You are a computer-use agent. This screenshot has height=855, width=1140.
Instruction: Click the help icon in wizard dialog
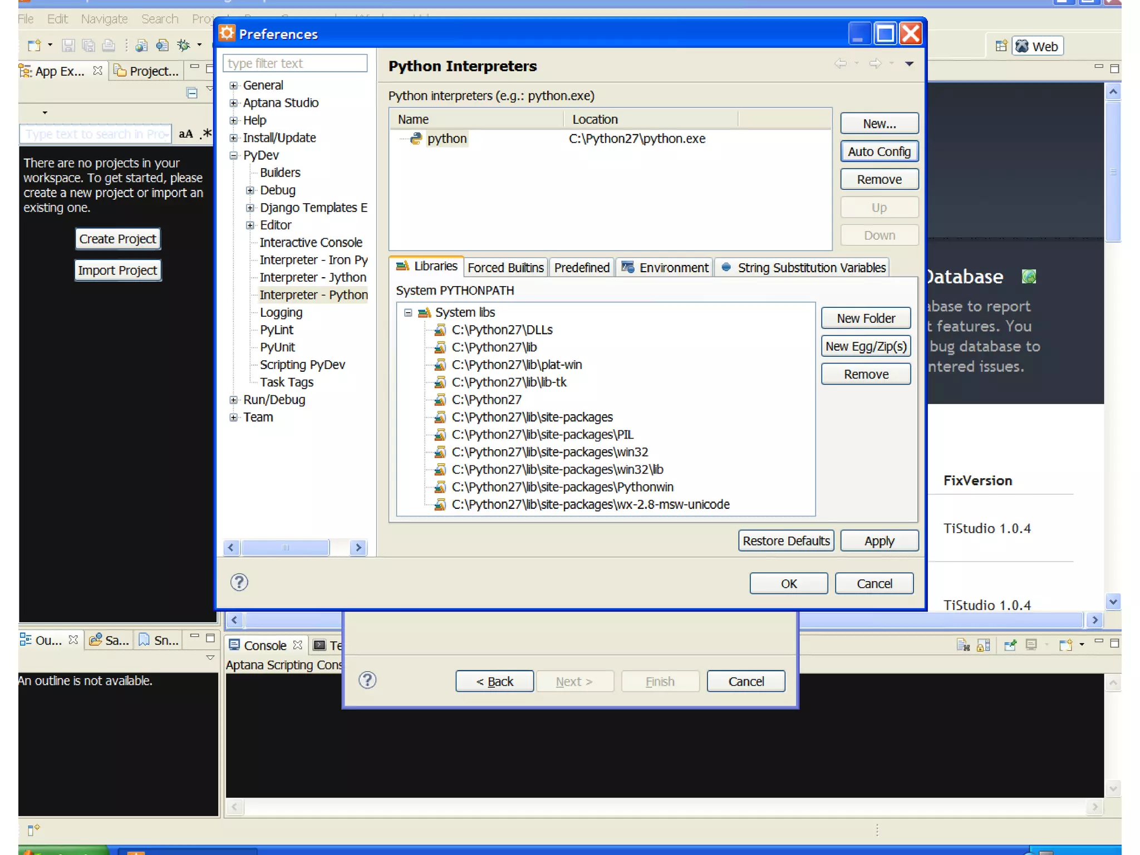click(367, 680)
